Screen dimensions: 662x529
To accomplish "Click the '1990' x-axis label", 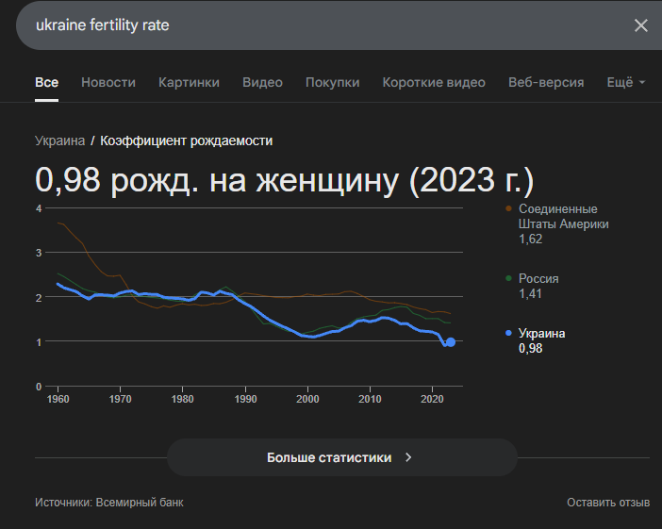I will [245, 399].
